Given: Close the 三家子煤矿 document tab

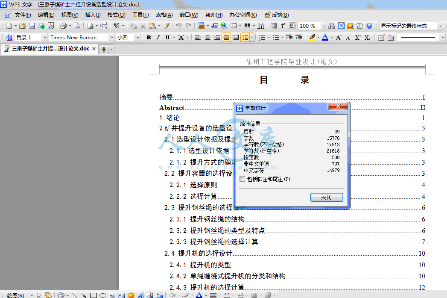Looking at the screenshot, I should click(94, 49).
